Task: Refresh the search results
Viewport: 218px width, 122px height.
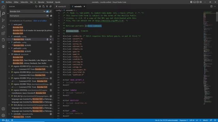Action: tap(36, 6)
